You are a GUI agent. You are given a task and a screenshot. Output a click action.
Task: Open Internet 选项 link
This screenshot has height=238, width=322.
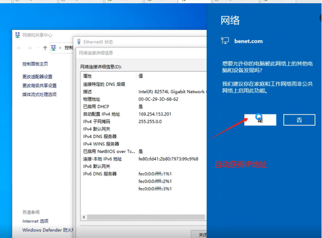(35, 221)
